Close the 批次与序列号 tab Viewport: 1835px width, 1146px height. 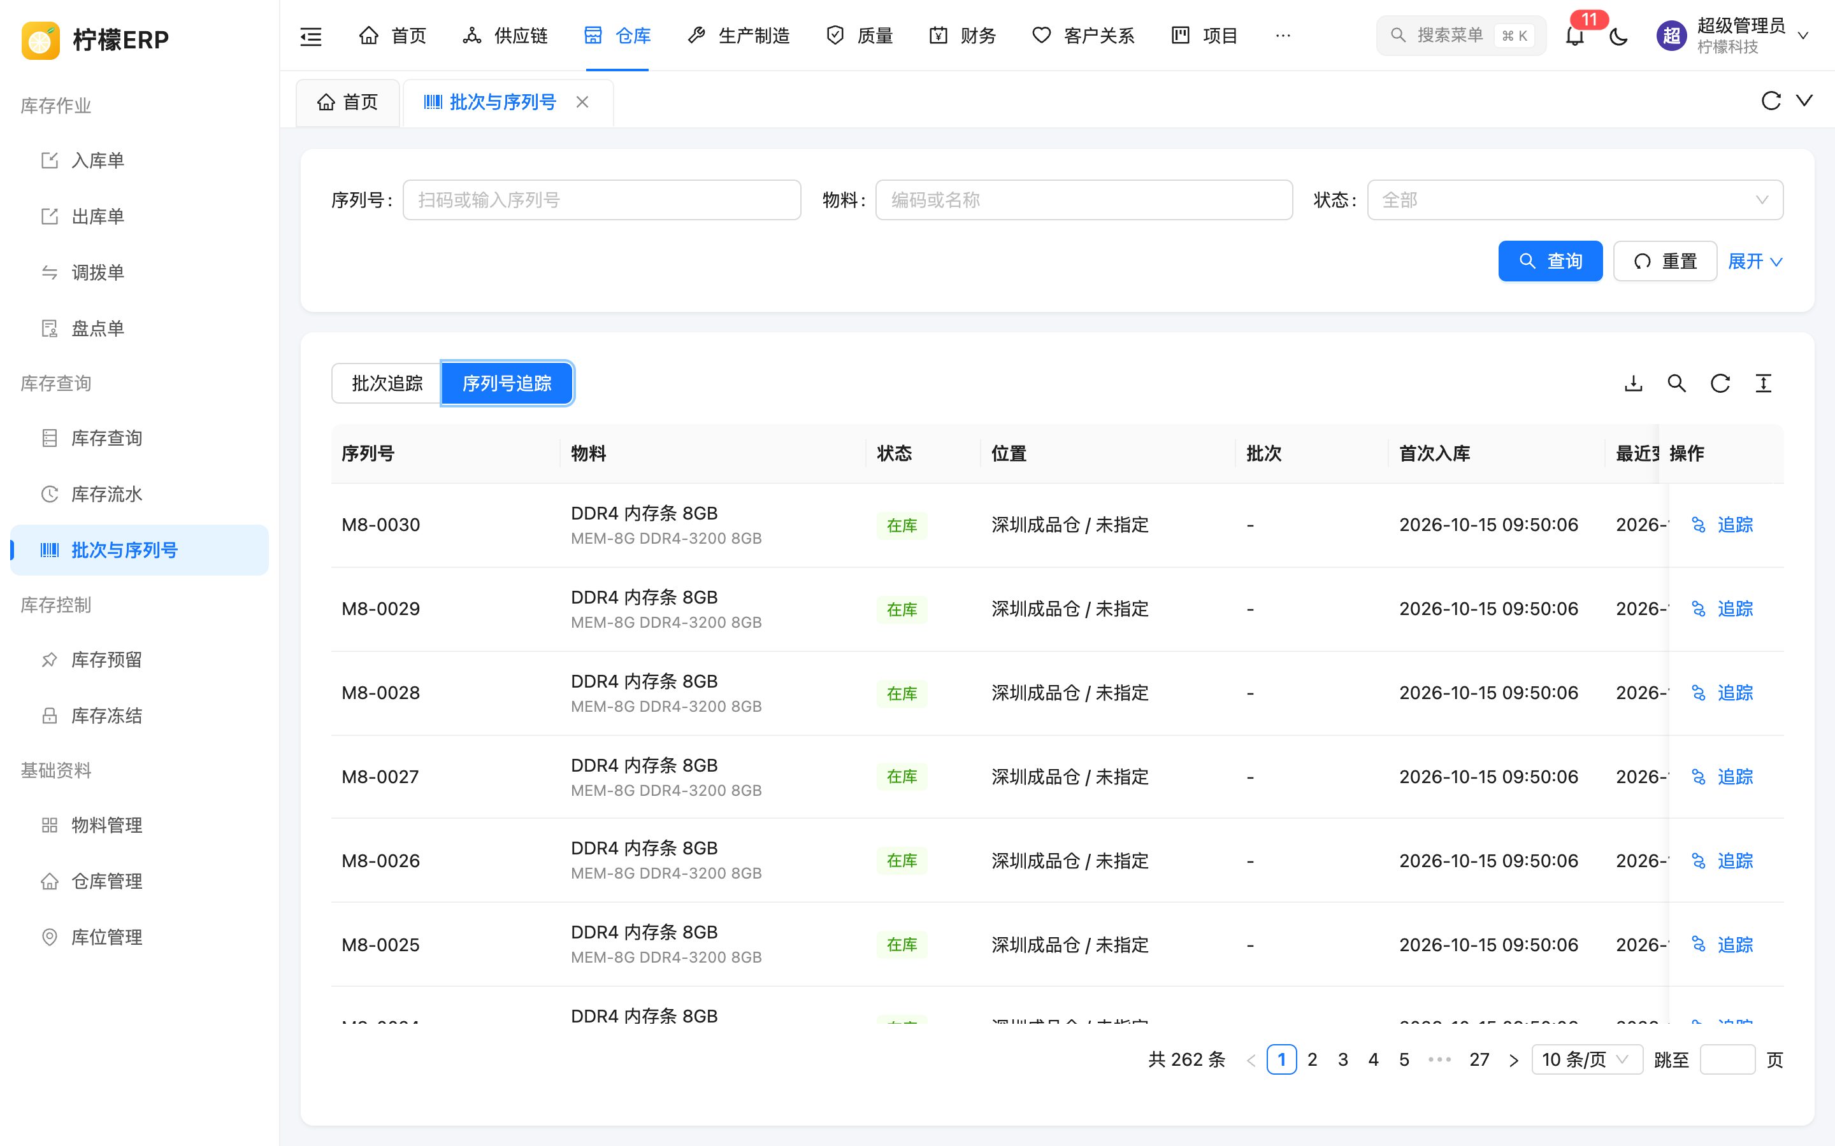582,102
